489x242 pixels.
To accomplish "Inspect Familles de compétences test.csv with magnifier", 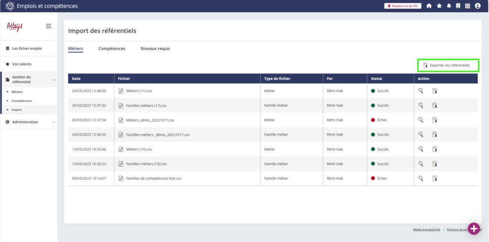I will 421,179.
